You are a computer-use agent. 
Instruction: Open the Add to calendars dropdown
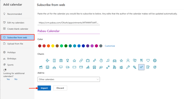tap(69, 79)
